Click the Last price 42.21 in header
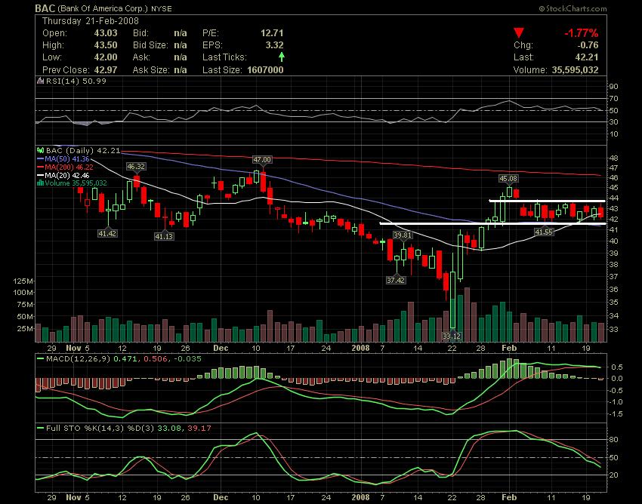 (x=587, y=57)
